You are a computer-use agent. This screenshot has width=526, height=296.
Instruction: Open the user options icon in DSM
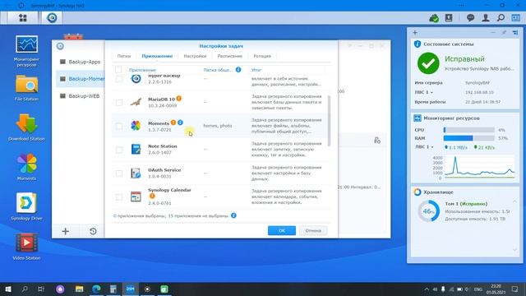coord(486,18)
